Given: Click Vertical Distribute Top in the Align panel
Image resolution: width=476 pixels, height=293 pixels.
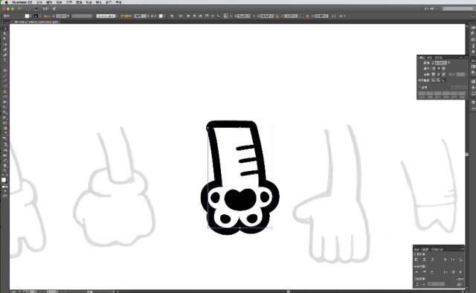Looking at the screenshot, I should [416, 271].
